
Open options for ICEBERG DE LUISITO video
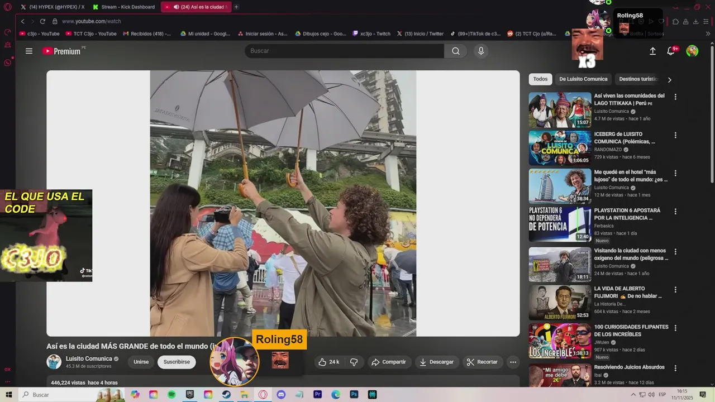point(675,135)
